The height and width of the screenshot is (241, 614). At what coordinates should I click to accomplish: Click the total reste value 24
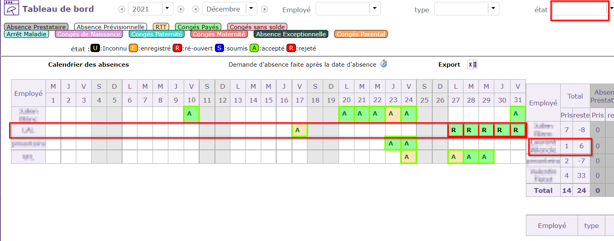pos(581,190)
